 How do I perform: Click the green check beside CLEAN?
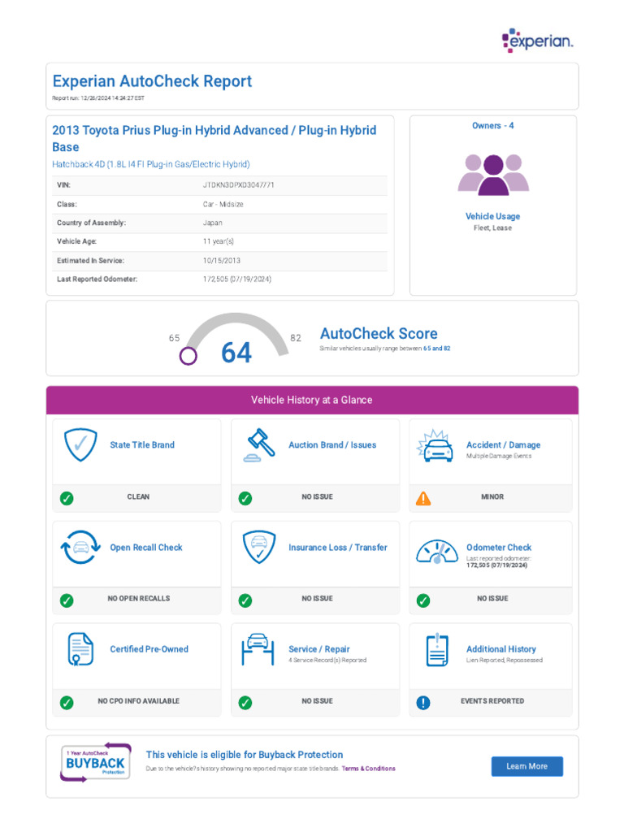click(67, 498)
